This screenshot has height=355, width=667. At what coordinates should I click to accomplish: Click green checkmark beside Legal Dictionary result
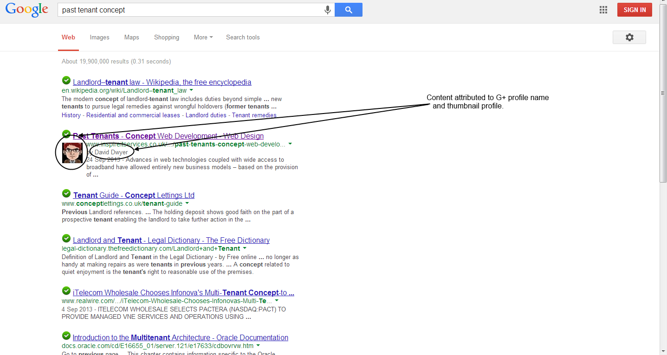coord(66,238)
